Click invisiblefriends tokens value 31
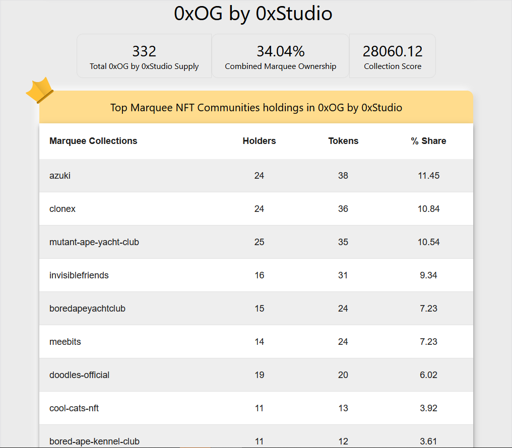512x448 pixels. point(343,275)
